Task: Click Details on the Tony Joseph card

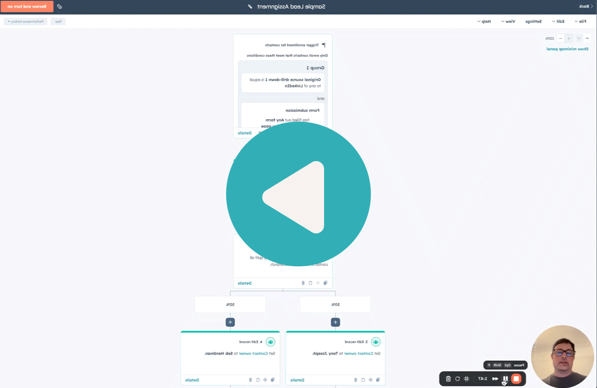Action: click(297, 380)
